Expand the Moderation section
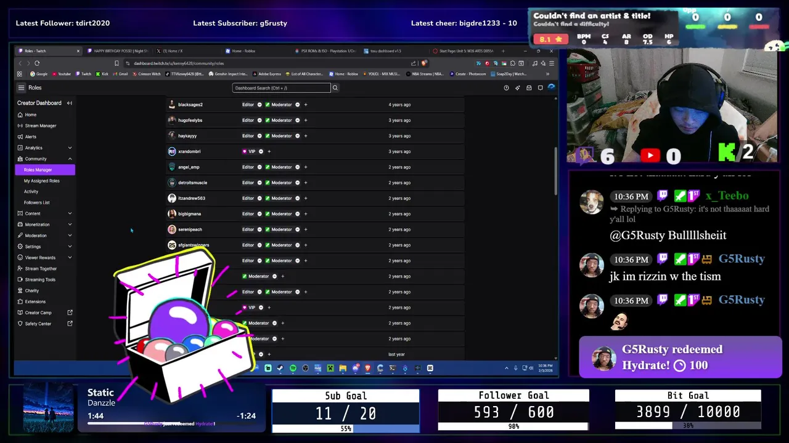Viewport: 789px width, 443px height. (70, 236)
